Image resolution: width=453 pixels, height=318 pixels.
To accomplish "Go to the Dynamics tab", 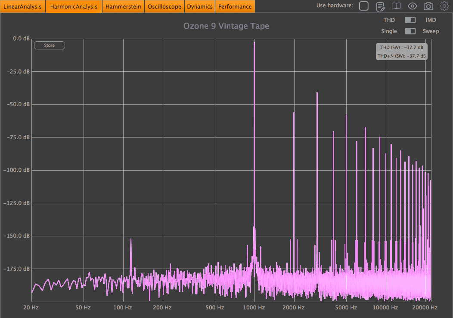I will pos(200,6).
